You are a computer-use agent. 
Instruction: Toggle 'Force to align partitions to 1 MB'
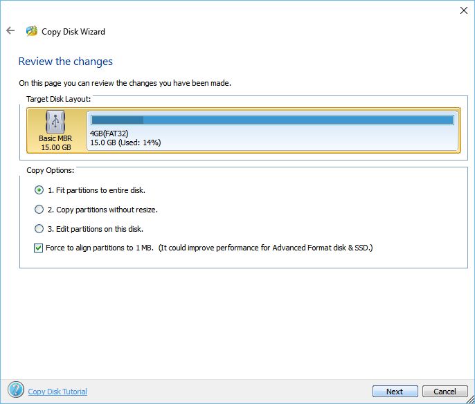pos(38,248)
